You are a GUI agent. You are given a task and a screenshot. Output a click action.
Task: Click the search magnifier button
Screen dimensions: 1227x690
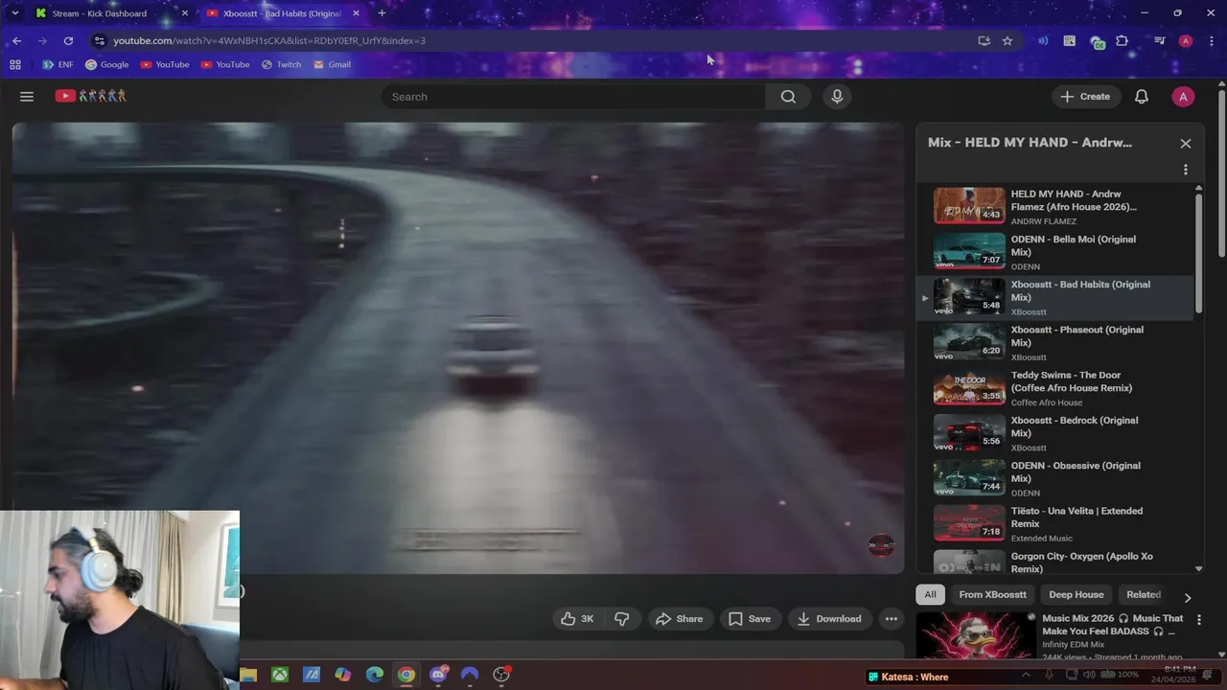788,97
